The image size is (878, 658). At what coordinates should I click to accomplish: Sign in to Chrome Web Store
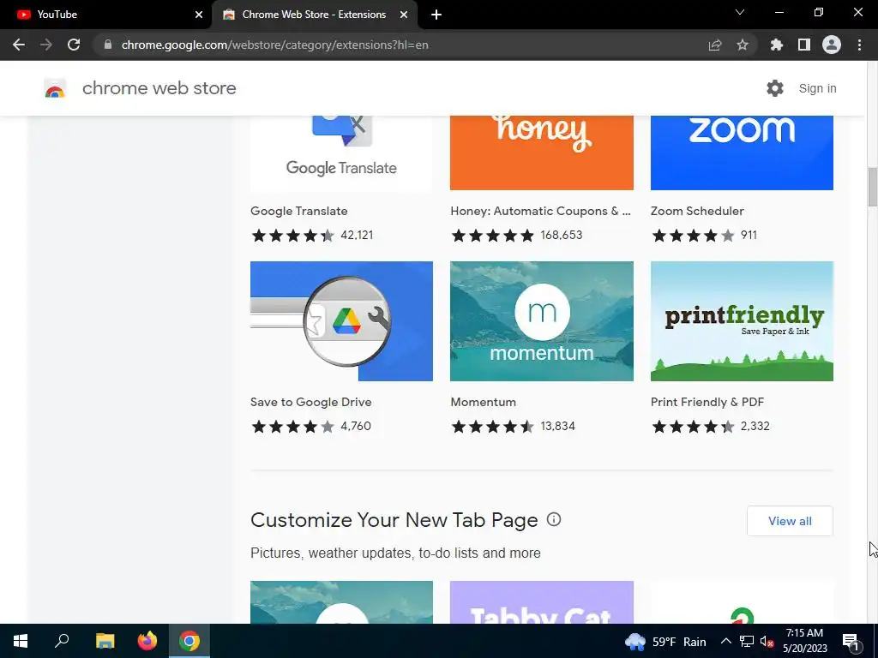817,88
